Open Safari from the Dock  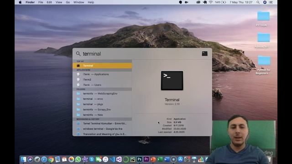tap(44, 159)
